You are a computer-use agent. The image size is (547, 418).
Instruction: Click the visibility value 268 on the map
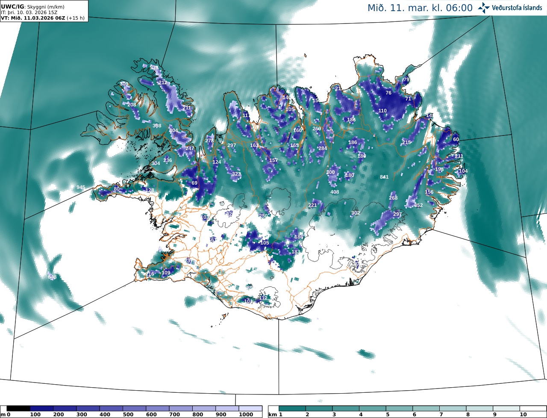(x=393, y=198)
